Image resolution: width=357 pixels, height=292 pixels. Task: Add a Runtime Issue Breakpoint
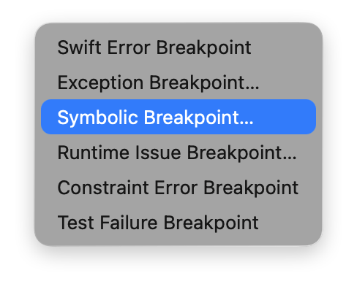point(178,153)
